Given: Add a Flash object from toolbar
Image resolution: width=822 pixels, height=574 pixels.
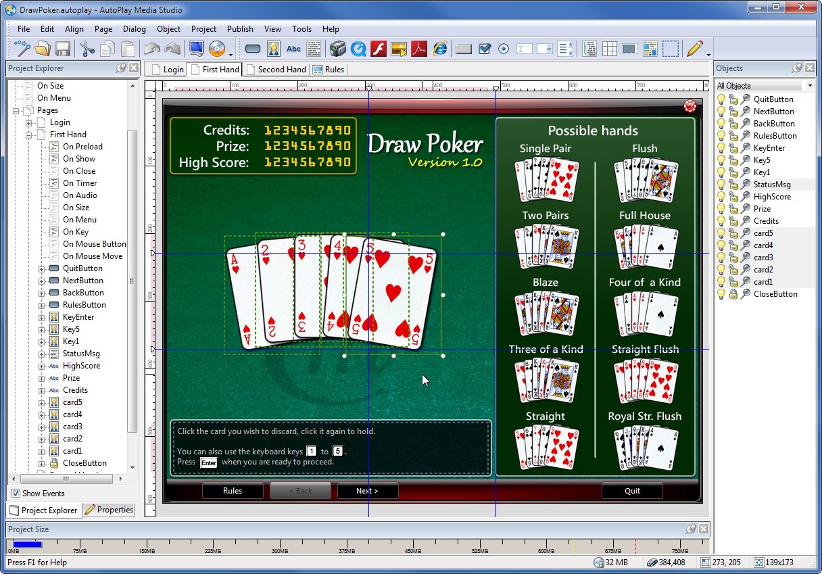Looking at the screenshot, I should [379, 49].
